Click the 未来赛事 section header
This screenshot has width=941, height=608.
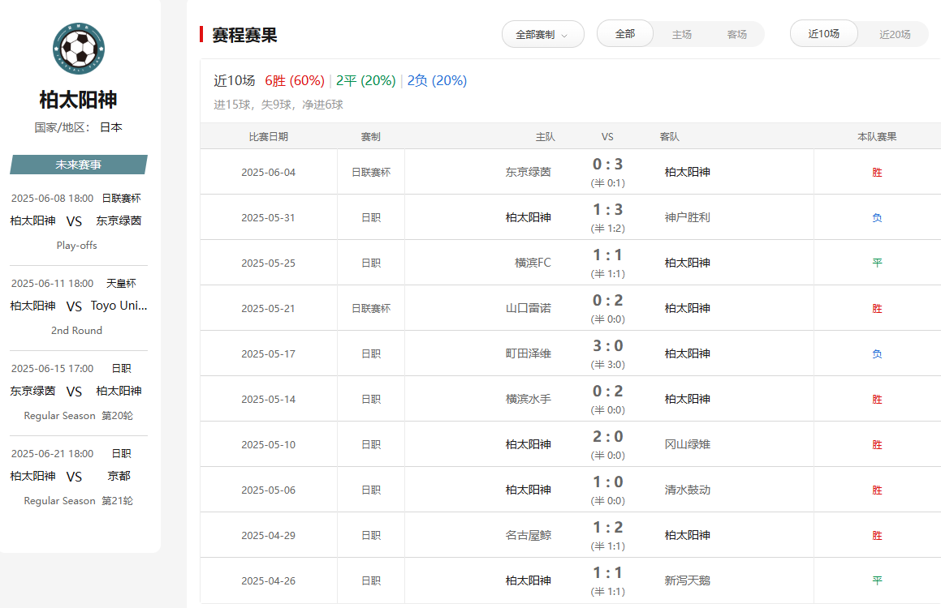[x=79, y=165]
